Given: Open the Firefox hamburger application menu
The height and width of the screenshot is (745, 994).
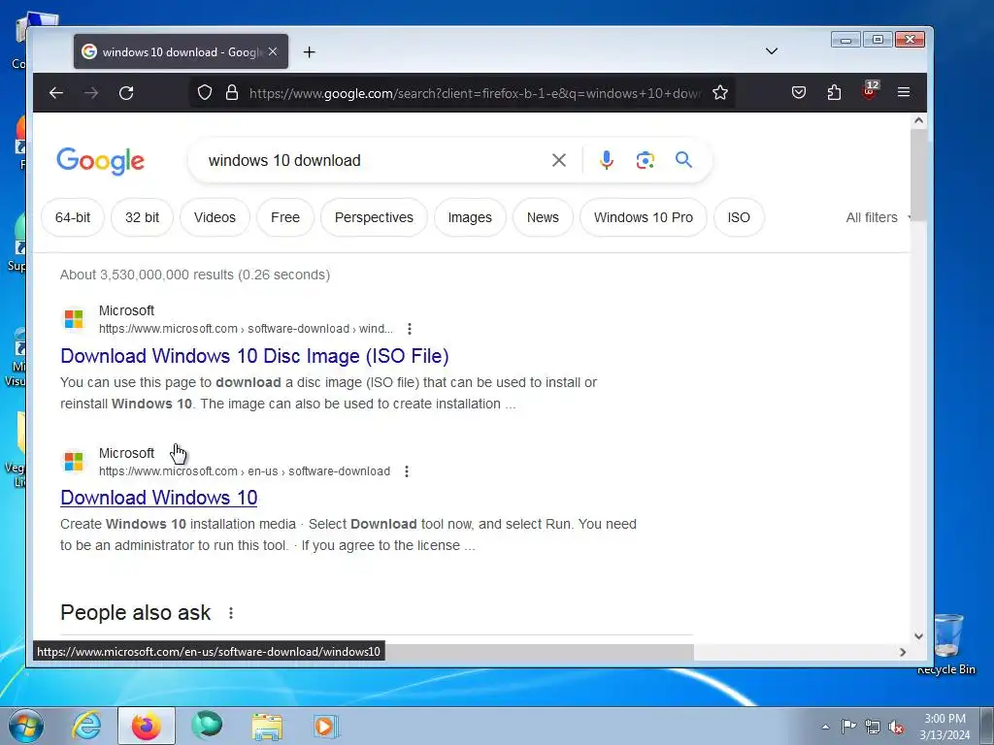Looking at the screenshot, I should [904, 92].
